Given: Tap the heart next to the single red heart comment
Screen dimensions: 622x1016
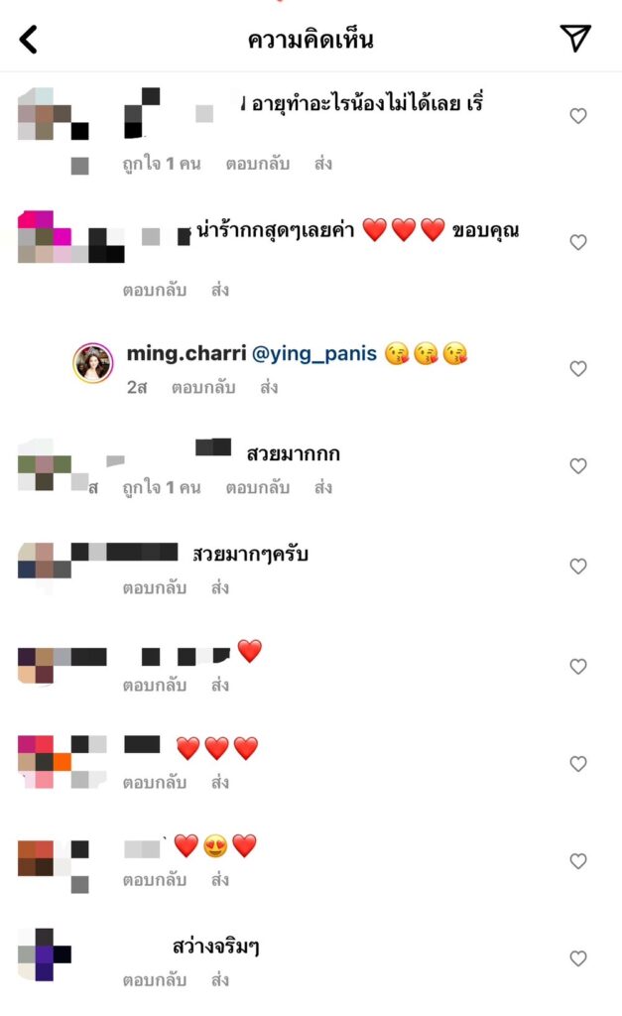Looking at the screenshot, I should click(578, 667).
